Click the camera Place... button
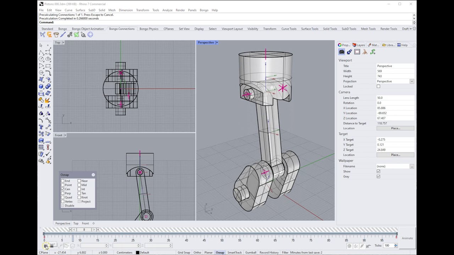 coord(395,128)
